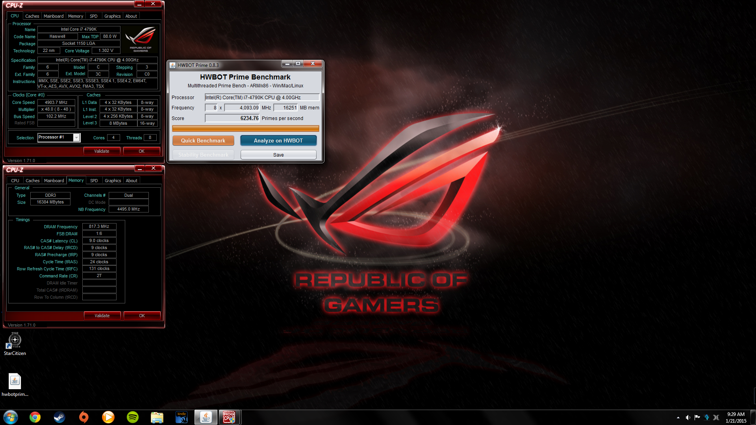Open About tab in top CPU-Z window

[x=131, y=16]
